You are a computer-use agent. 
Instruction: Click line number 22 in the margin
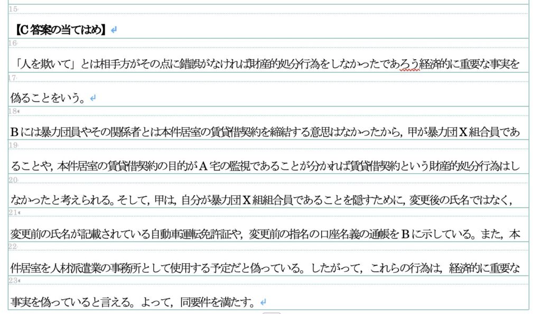[14, 246]
